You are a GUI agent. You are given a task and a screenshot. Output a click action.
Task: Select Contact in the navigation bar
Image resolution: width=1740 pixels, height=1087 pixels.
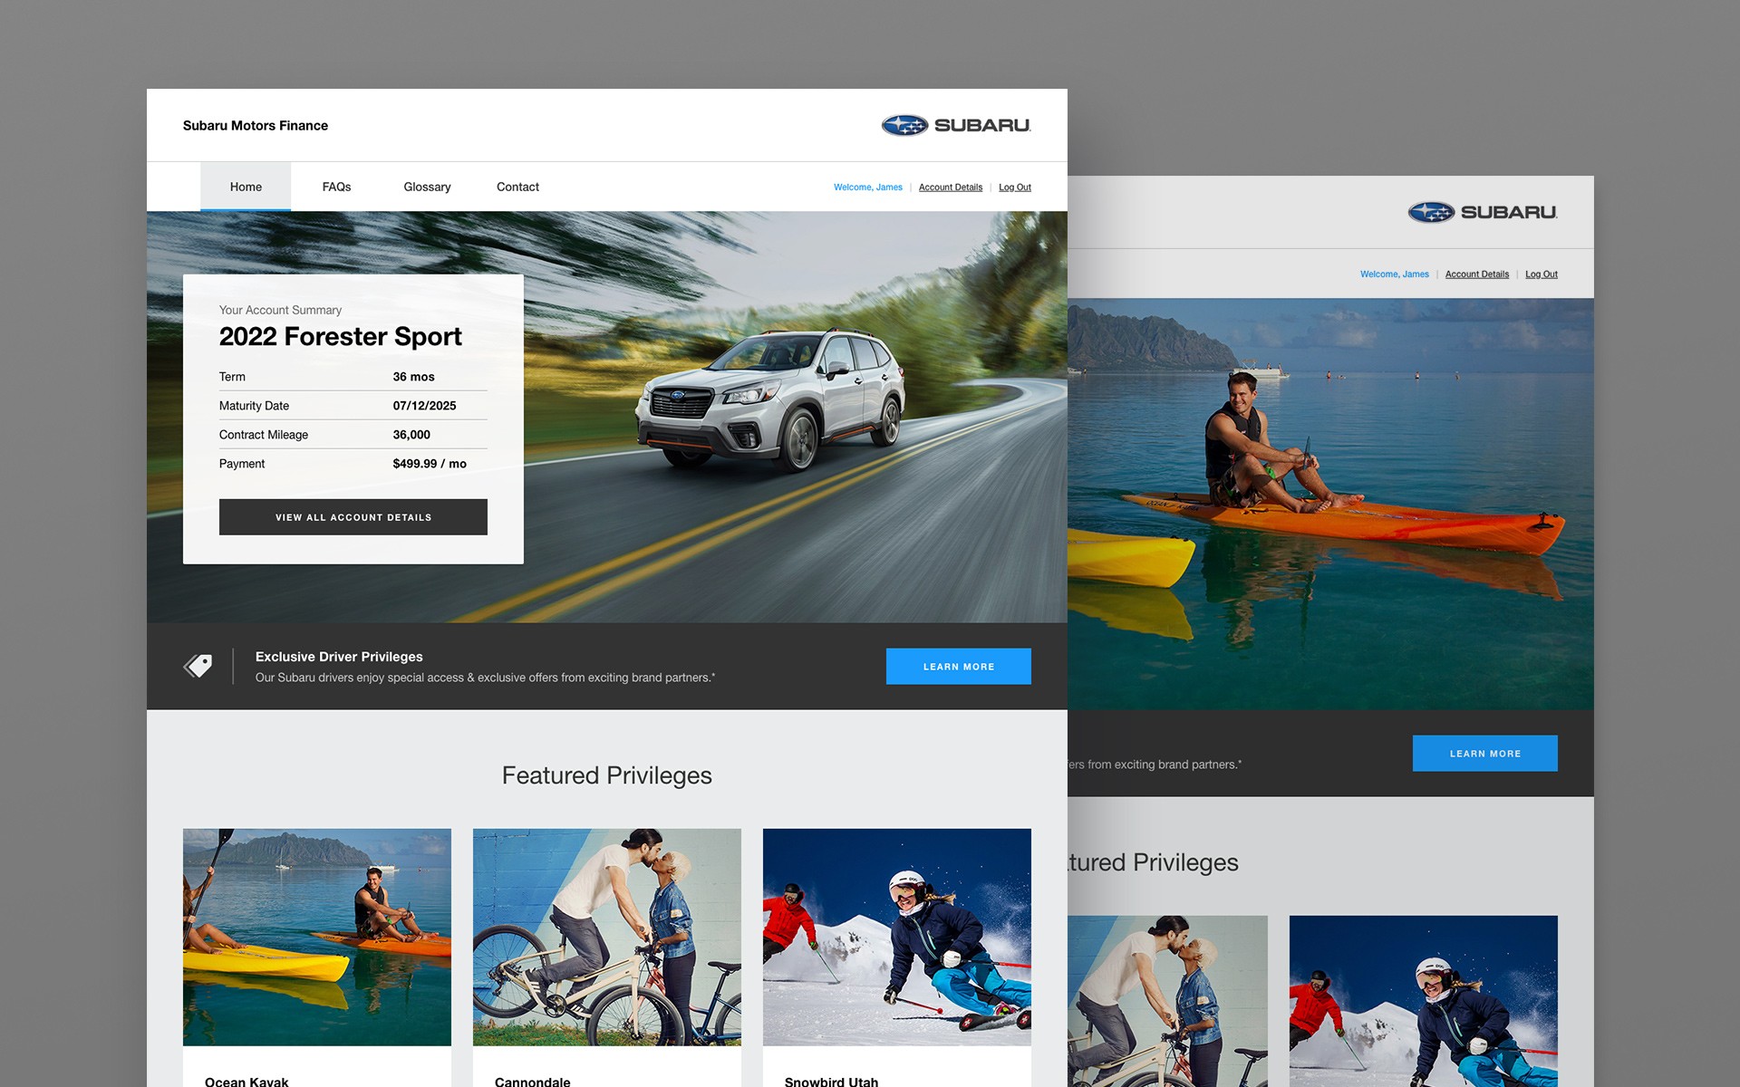(x=517, y=187)
